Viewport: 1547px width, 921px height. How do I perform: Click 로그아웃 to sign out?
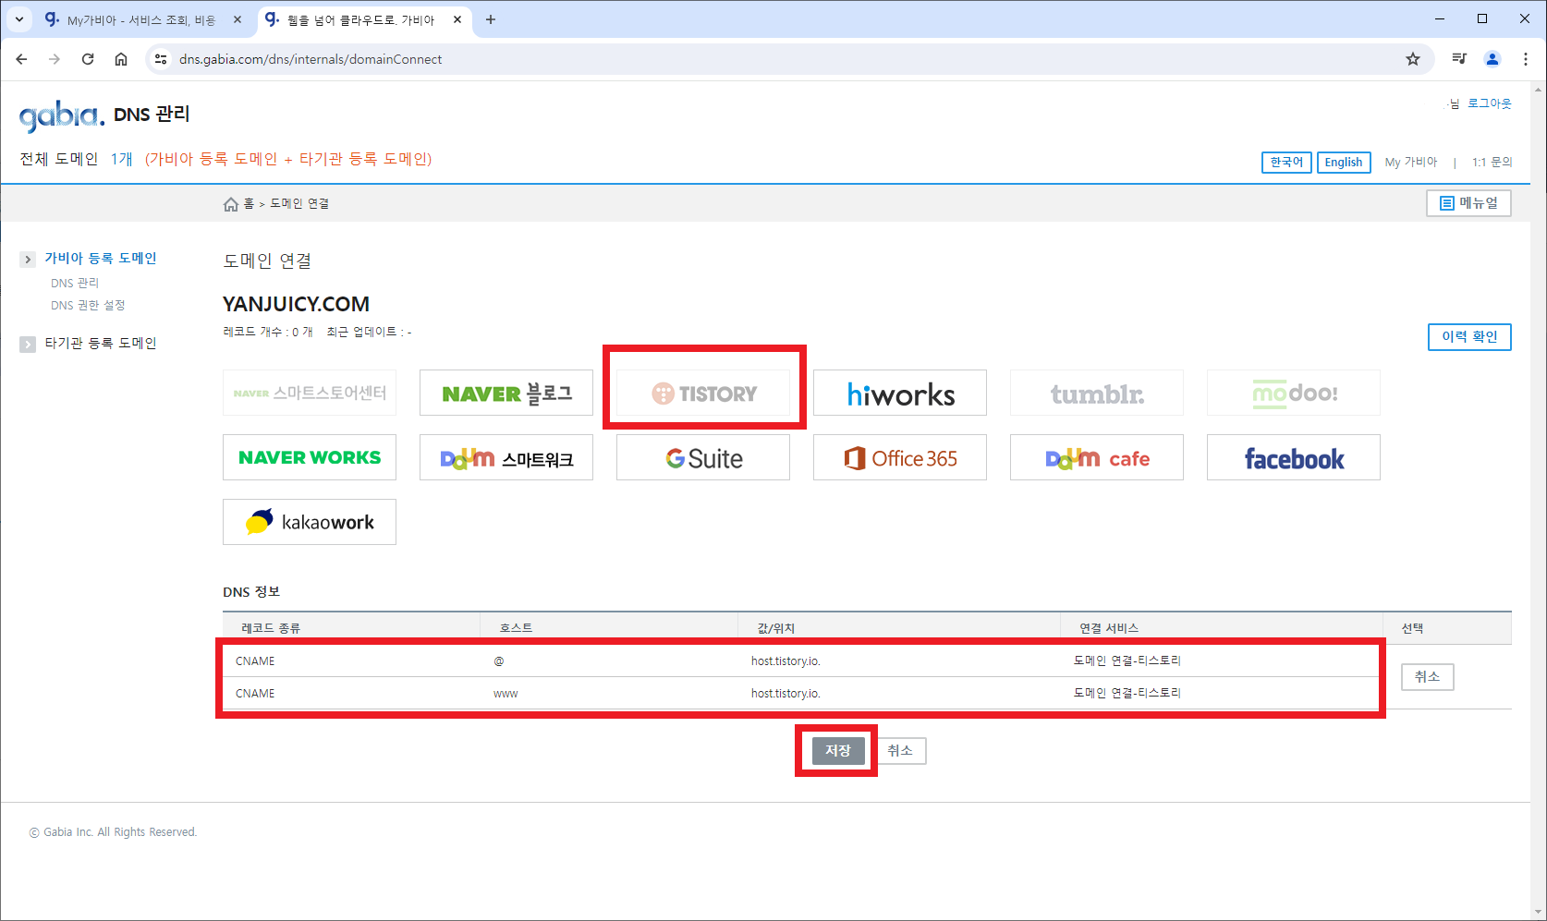click(x=1490, y=103)
